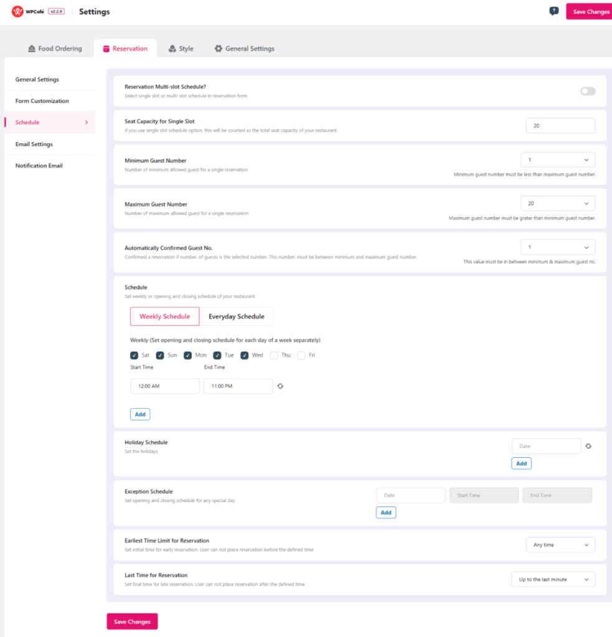The height and width of the screenshot is (637, 612).
Task: Expand the Schedule sidebar chevron
Action: pos(86,123)
